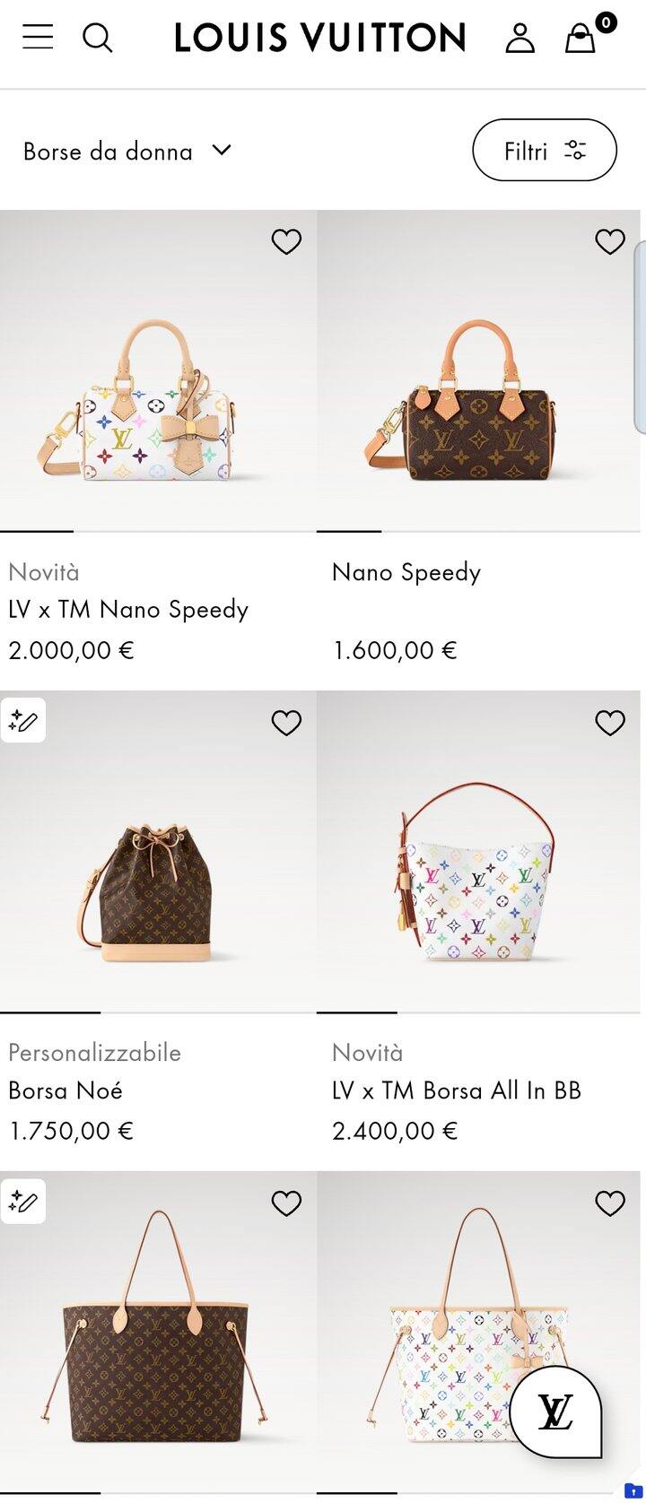Add LV x TM Nano Speedy to wishlist

point(286,241)
